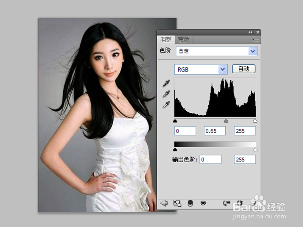The image size is (303, 227).
Task: Return to adjustment list with back arrow
Action: (x=164, y=203)
